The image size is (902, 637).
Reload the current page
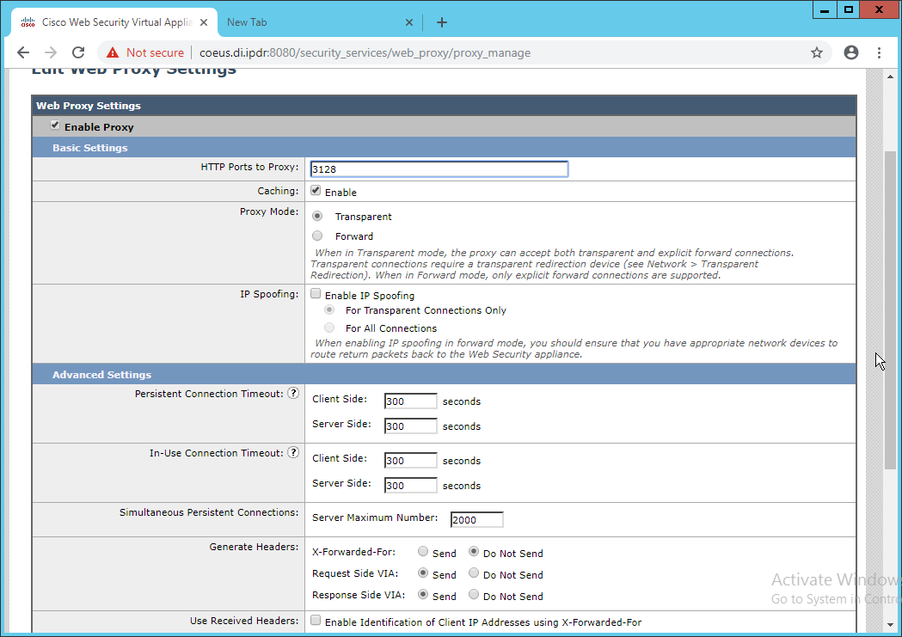[x=78, y=53]
